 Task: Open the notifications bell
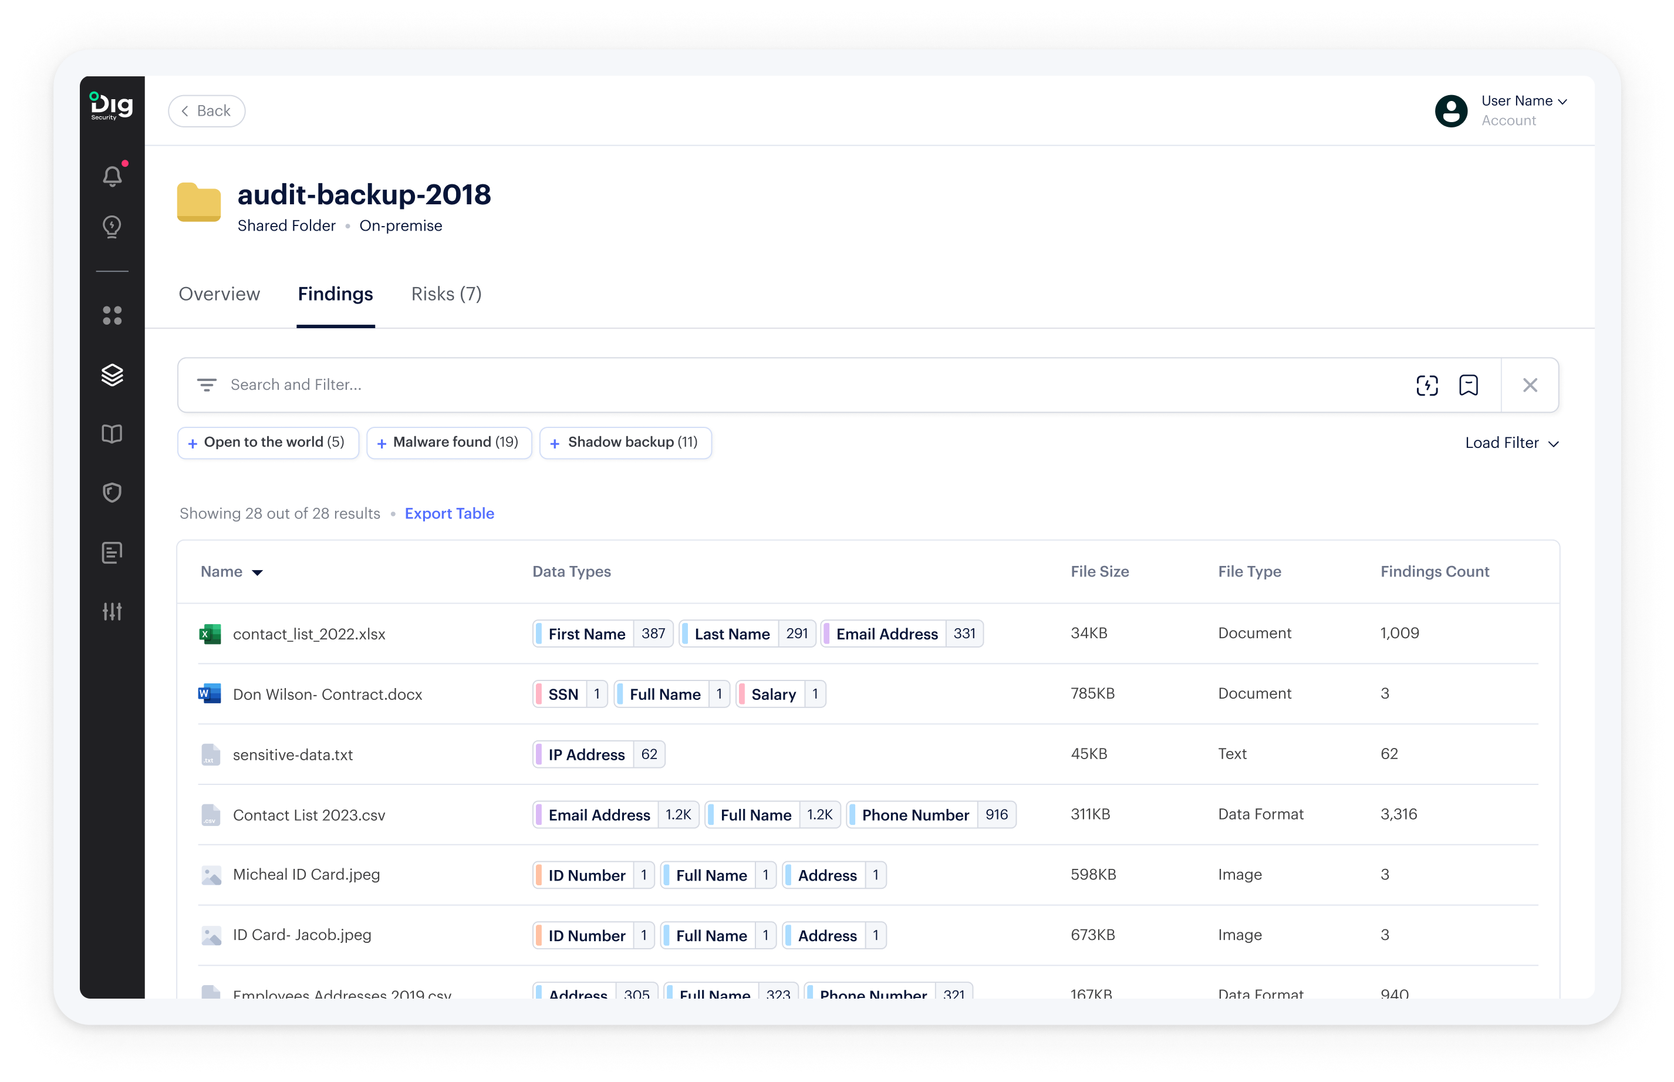[112, 175]
